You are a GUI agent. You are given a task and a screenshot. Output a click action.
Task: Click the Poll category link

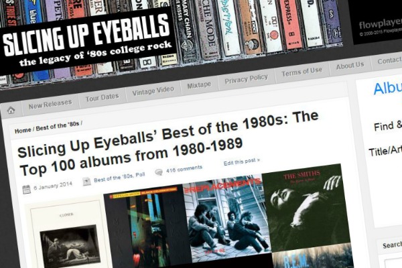point(140,175)
